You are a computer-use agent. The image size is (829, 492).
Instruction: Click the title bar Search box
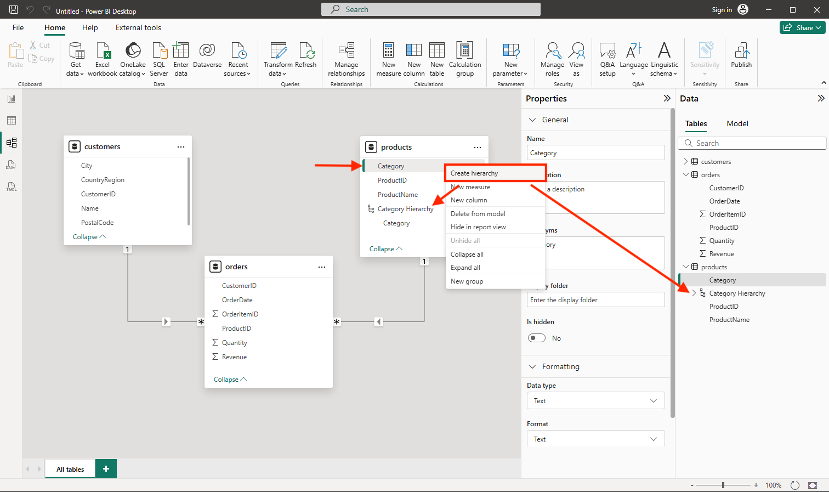click(431, 9)
